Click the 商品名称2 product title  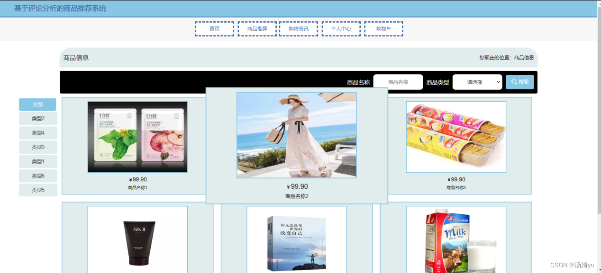(x=297, y=196)
